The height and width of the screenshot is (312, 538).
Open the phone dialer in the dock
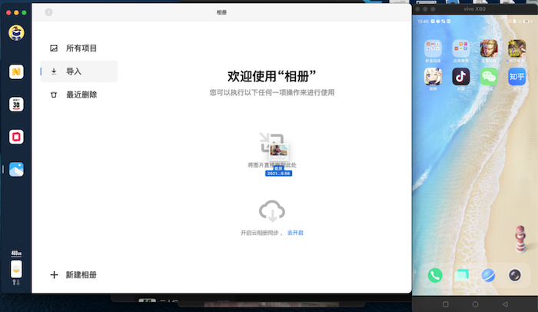(435, 275)
